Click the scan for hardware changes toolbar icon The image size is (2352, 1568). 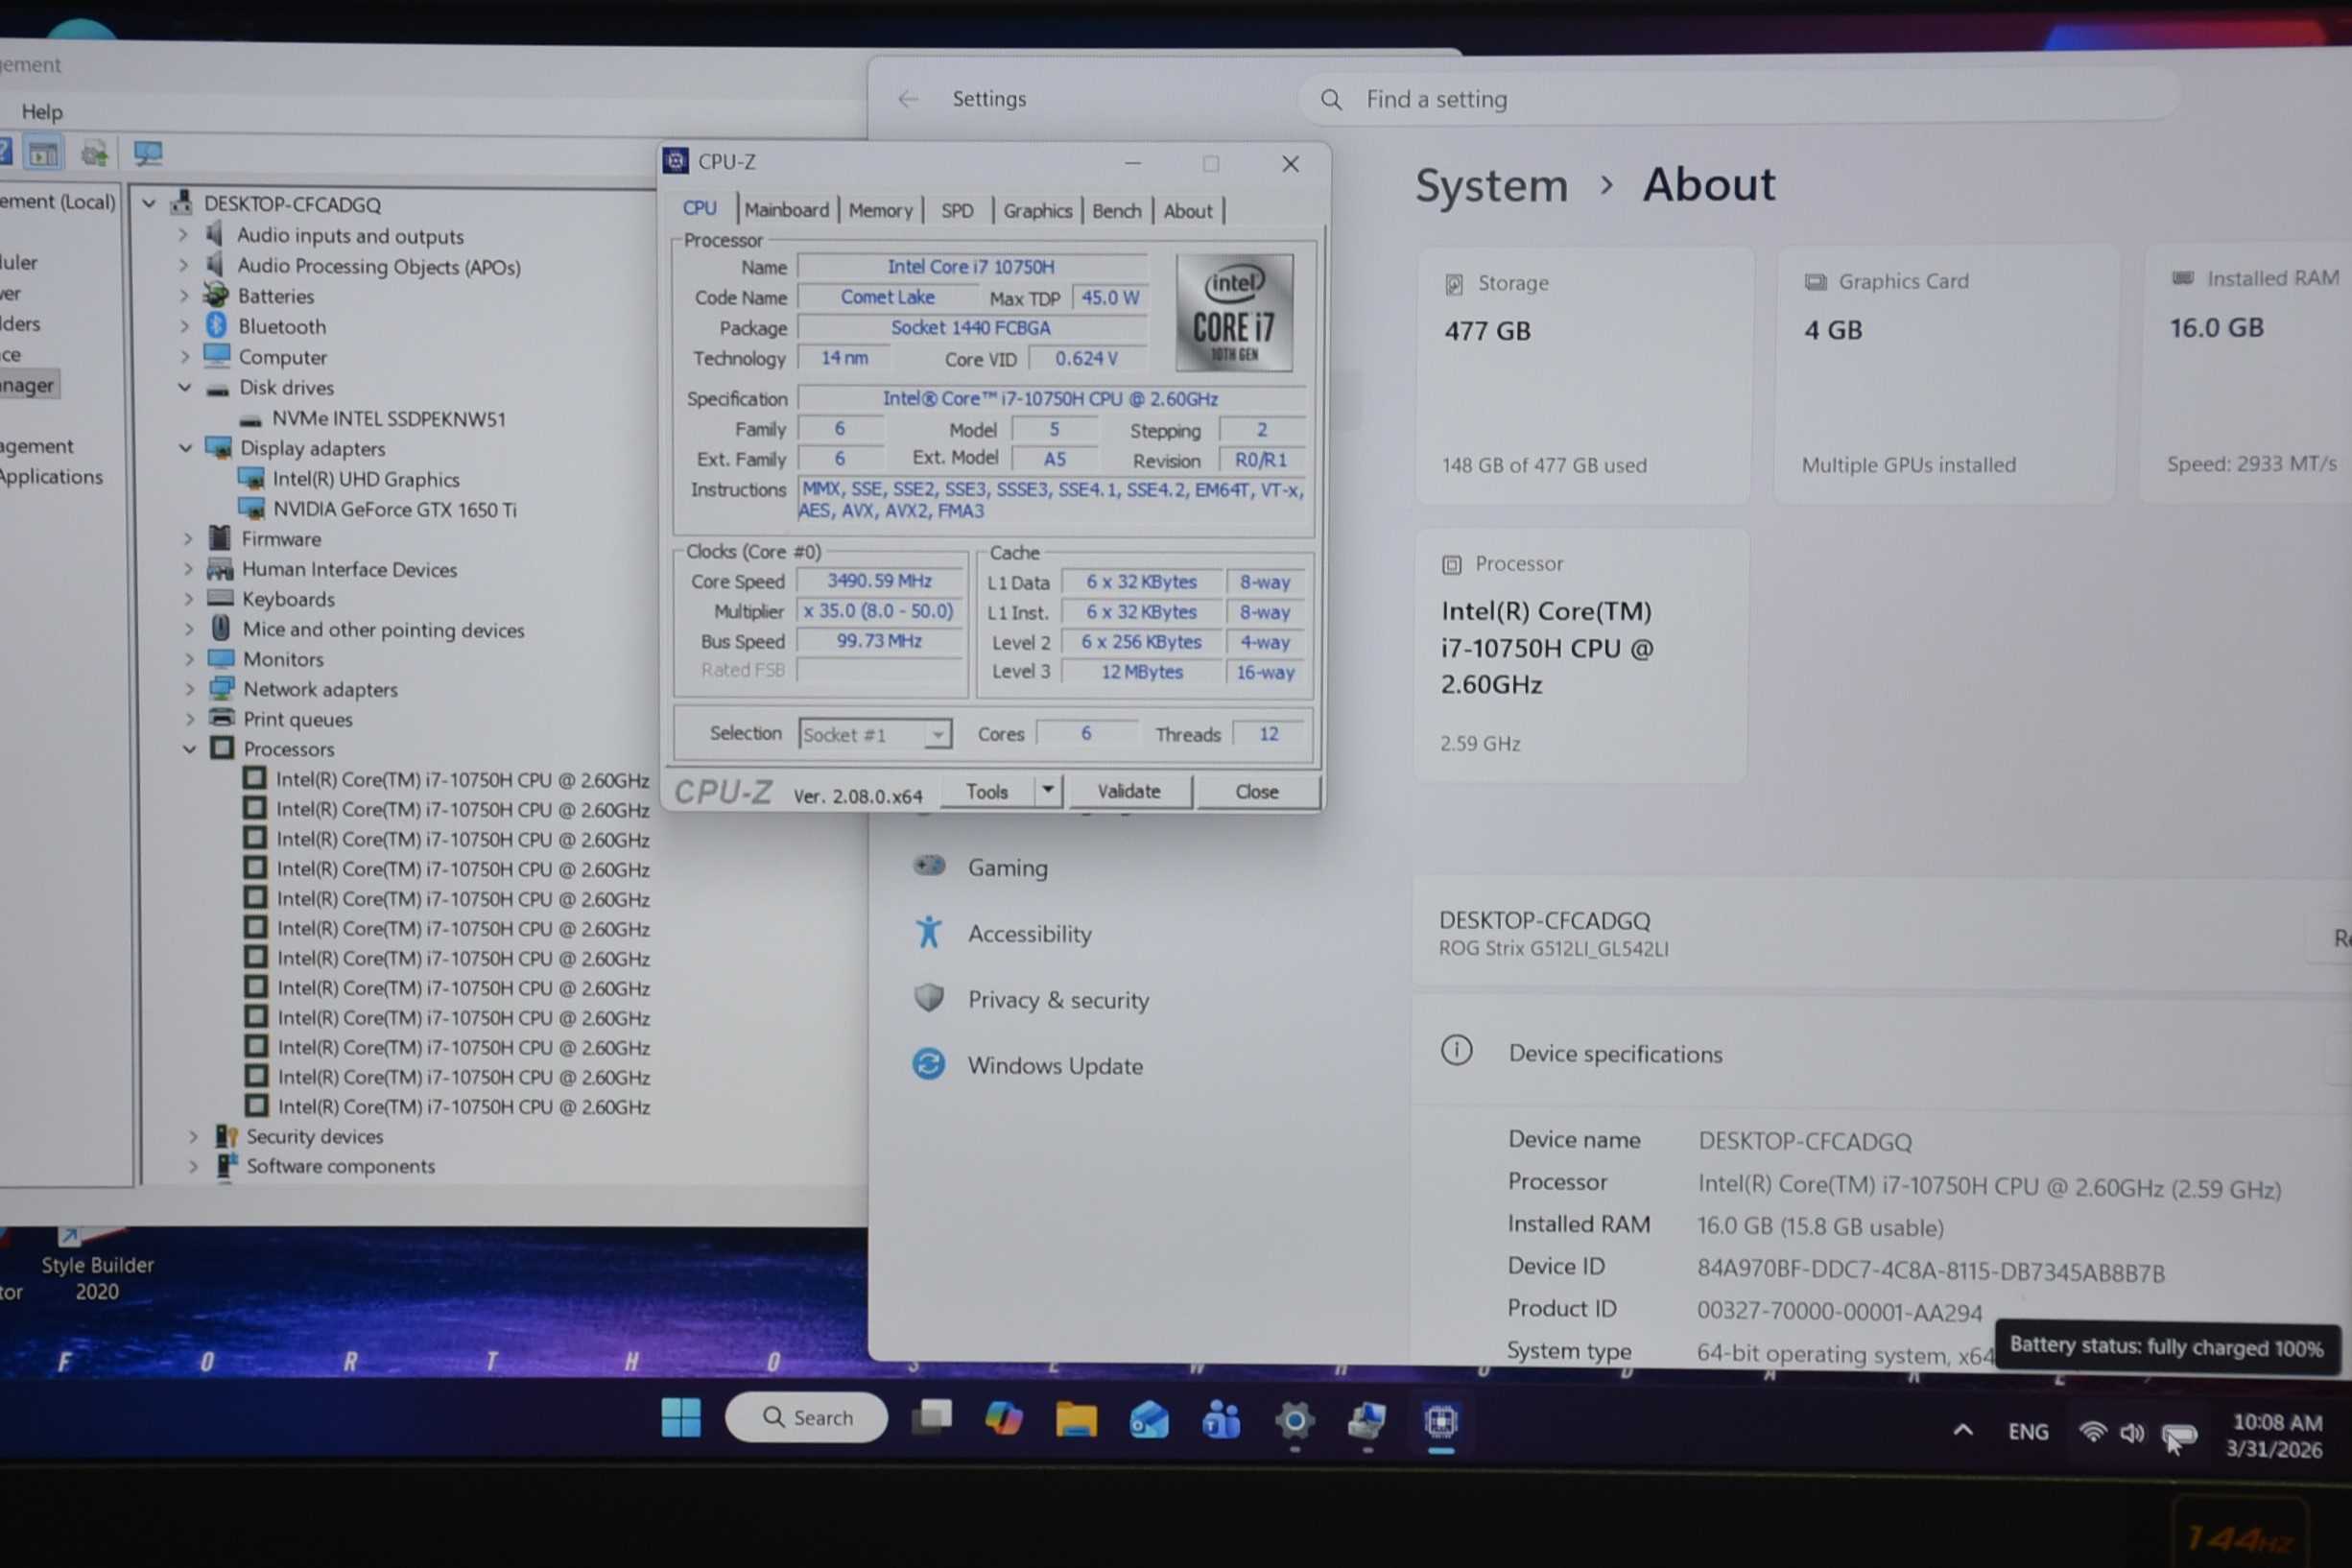[x=148, y=153]
